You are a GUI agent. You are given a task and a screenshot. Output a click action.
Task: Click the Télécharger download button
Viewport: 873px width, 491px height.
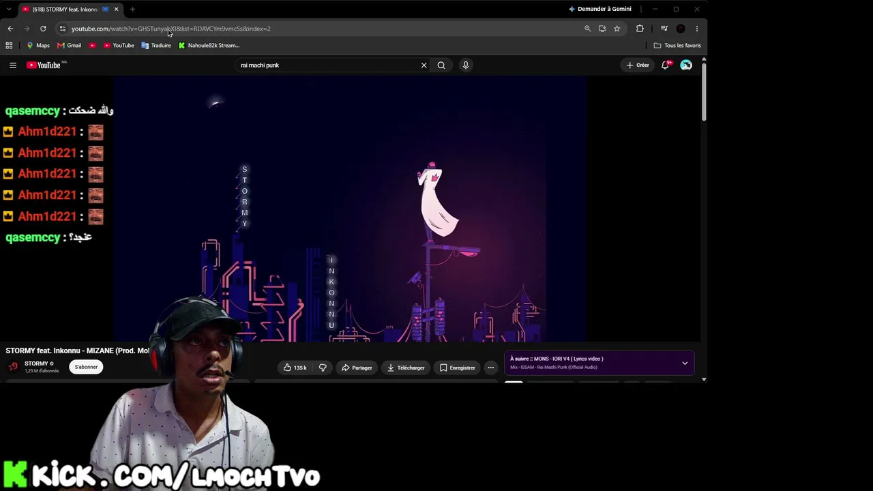pyautogui.click(x=406, y=368)
